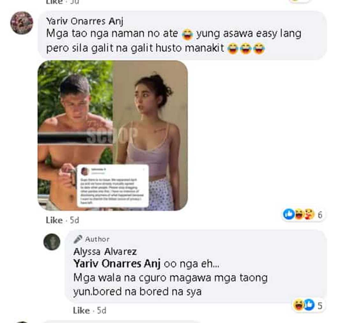Viewport: 357px width, 323px height.
Task: Click the tweet screenshot inside the photo
Action: pos(113,186)
